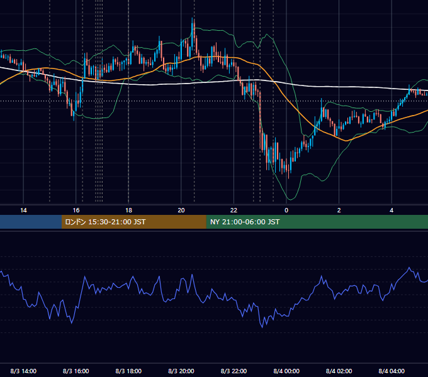Click the hour 16 axis label

(76, 210)
